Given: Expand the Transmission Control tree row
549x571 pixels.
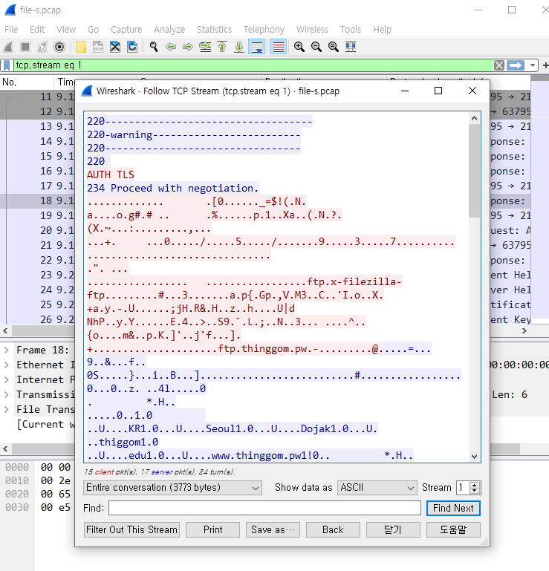Looking at the screenshot, I should tap(6, 395).
